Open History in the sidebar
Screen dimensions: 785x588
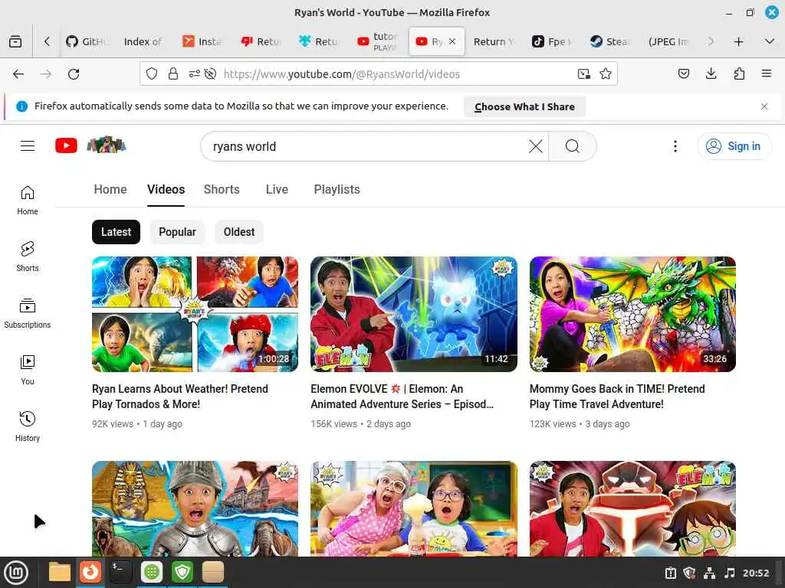coord(28,426)
